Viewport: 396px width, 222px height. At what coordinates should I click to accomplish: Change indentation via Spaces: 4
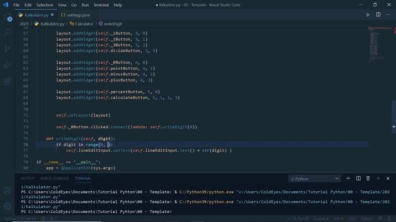[321, 219]
